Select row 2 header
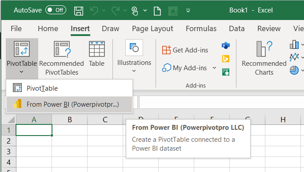 point(8,141)
